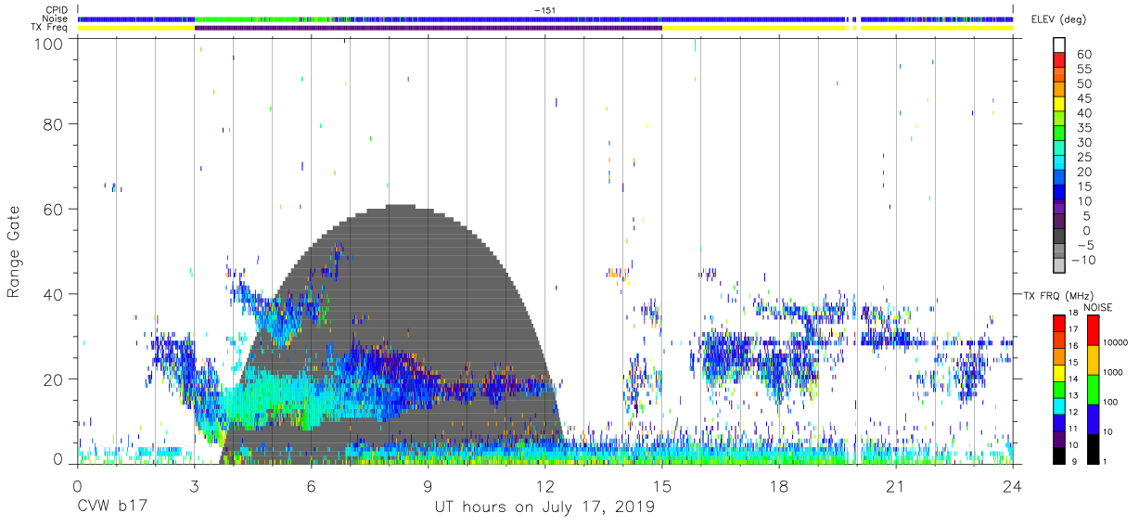The width and height of the screenshot is (1139, 526).
Task: Select the black swatch of TX FRQ colorbar
Action: (1058, 455)
